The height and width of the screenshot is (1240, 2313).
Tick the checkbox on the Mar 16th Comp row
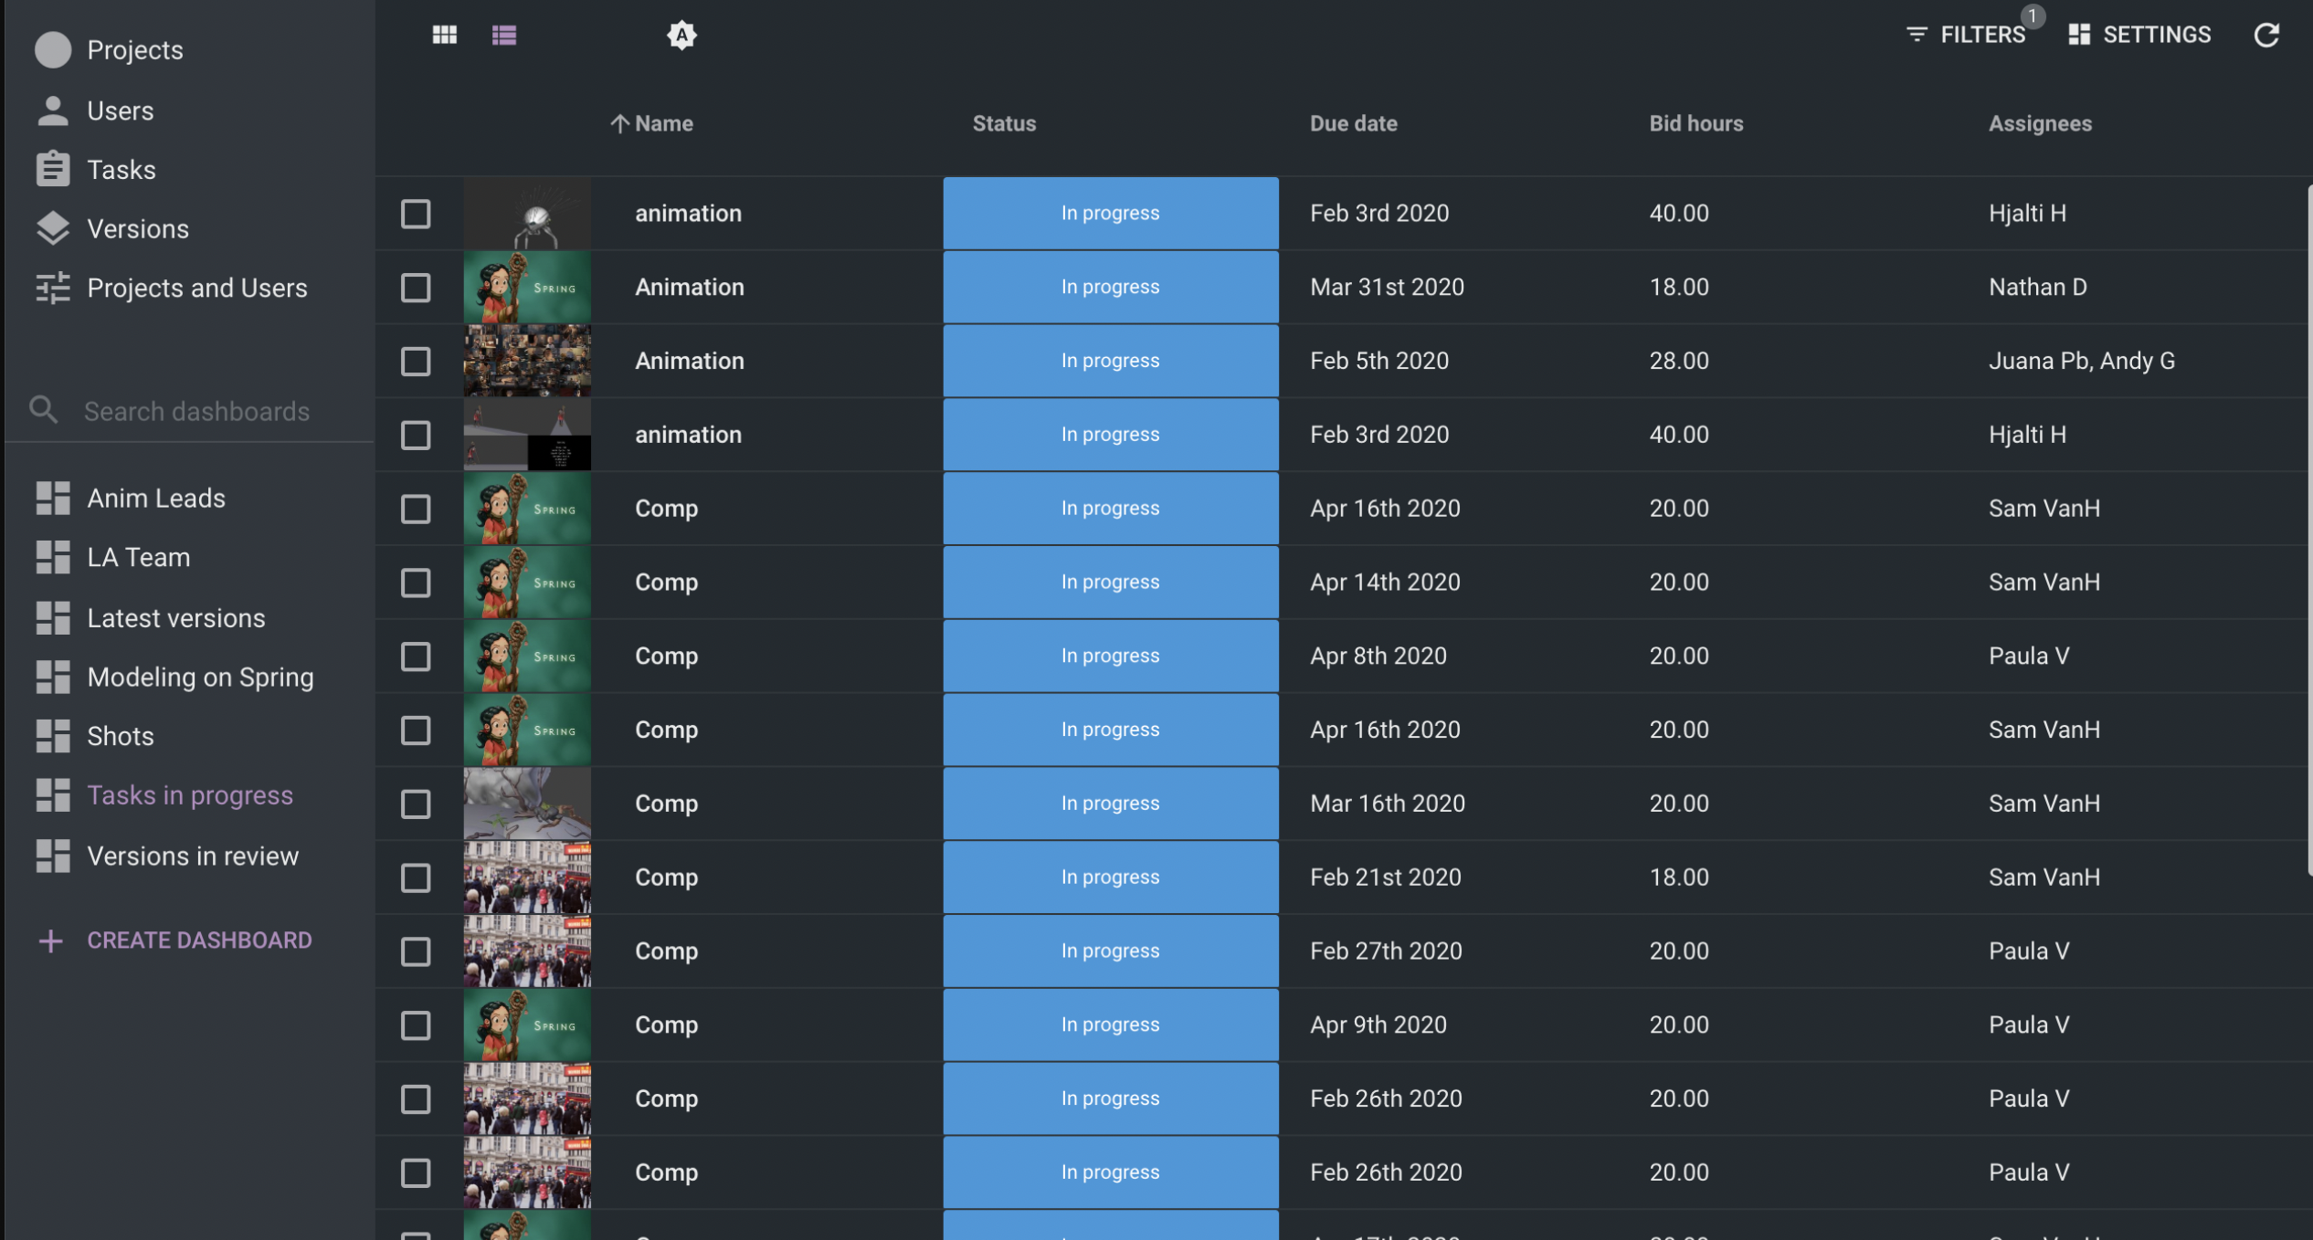pos(416,804)
